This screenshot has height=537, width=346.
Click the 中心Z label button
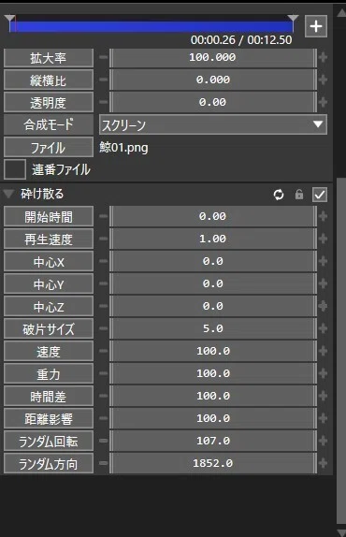click(x=49, y=306)
